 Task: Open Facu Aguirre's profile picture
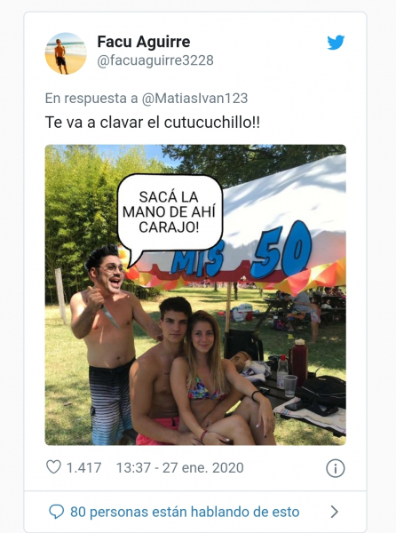point(66,53)
